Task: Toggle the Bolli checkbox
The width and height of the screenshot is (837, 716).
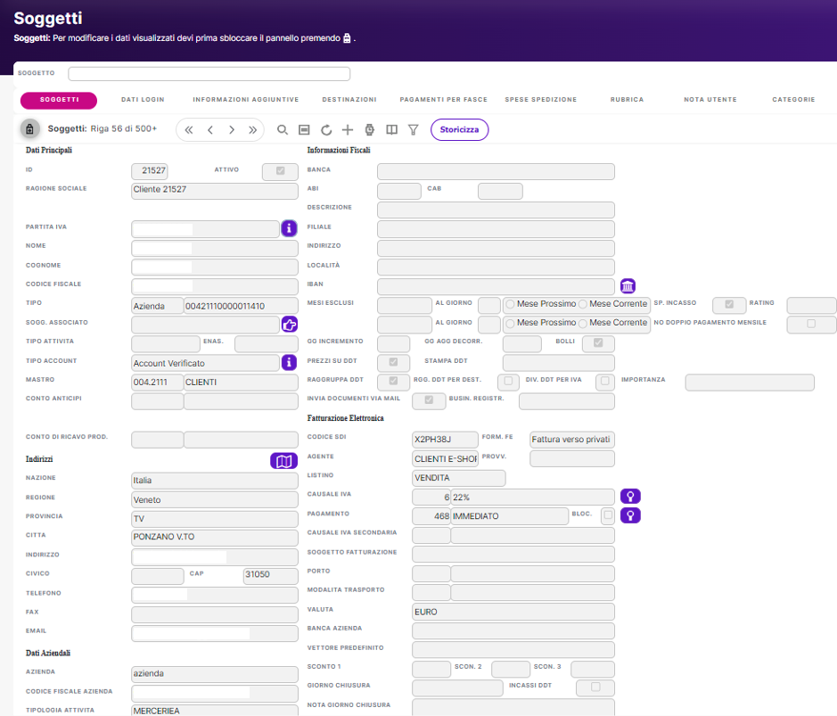Action: click(x=598, y=342)
